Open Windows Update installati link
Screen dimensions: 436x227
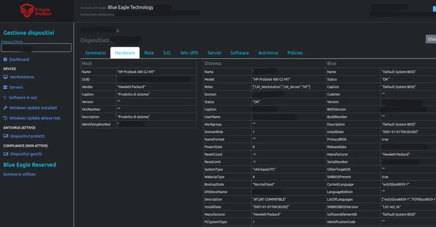click(x=33, y=108)
